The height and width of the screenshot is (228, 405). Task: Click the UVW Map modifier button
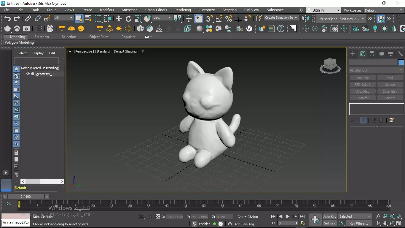pyautogui.click(x=363, y=91)
